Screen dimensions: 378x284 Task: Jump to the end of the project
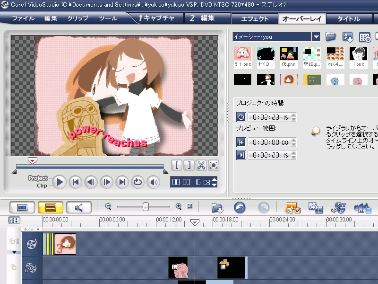click(122, 182)
